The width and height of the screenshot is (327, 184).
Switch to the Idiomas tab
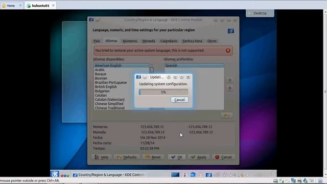coord(111,41)
